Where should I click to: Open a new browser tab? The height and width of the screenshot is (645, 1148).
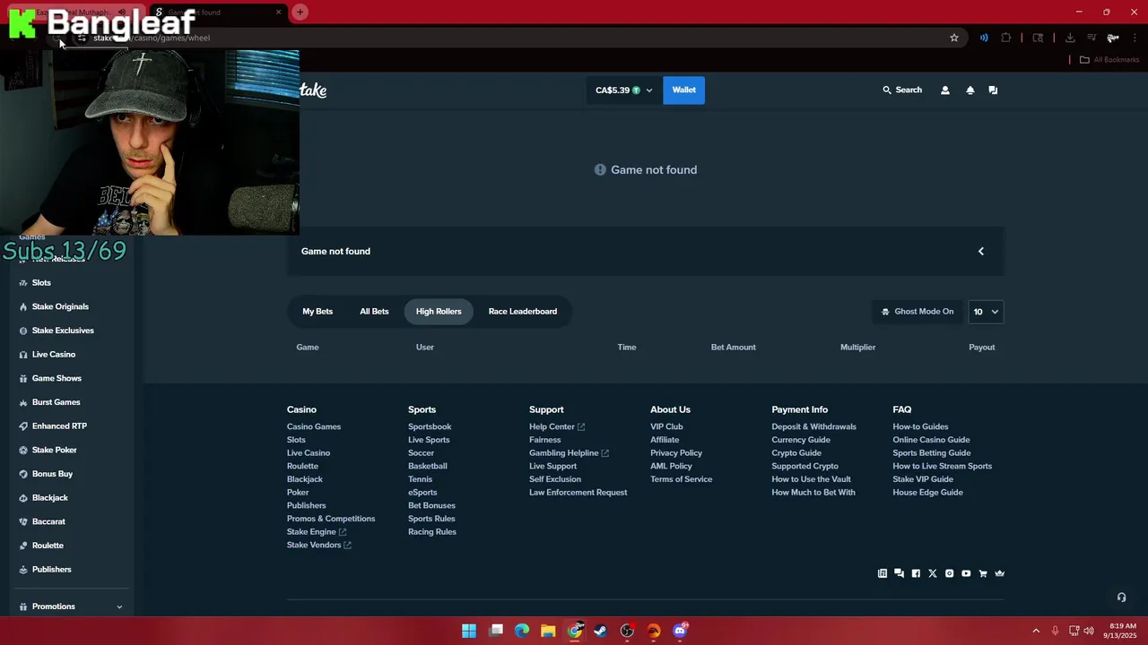pyautogui.click(x=300, y=12)
